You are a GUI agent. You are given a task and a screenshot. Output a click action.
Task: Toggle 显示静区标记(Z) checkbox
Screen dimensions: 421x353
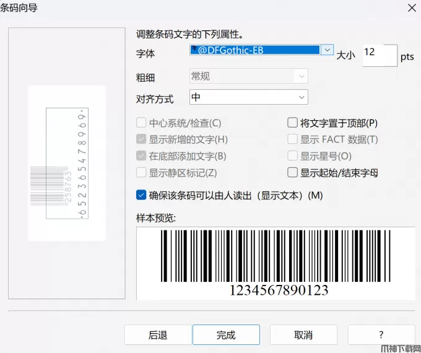[x=142, y=173]
